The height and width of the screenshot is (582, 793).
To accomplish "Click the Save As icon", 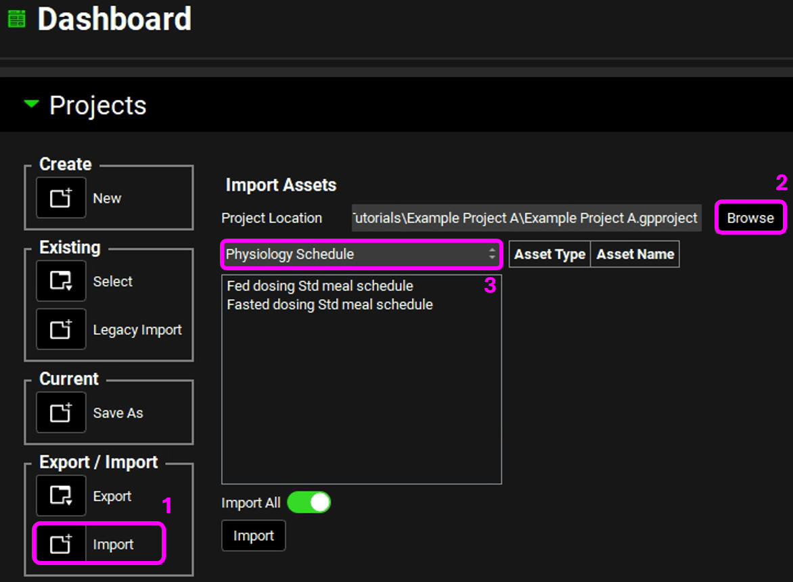I will (61, 412).
